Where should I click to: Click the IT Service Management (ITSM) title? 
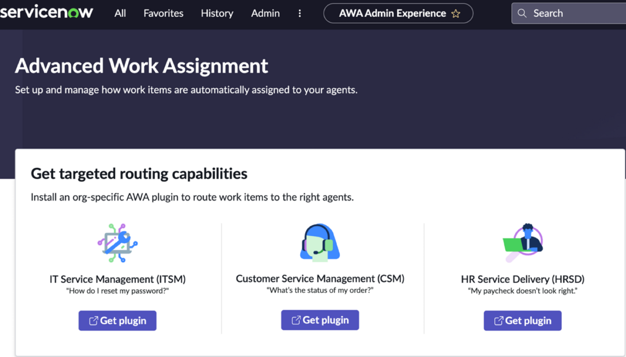point(117,279)
